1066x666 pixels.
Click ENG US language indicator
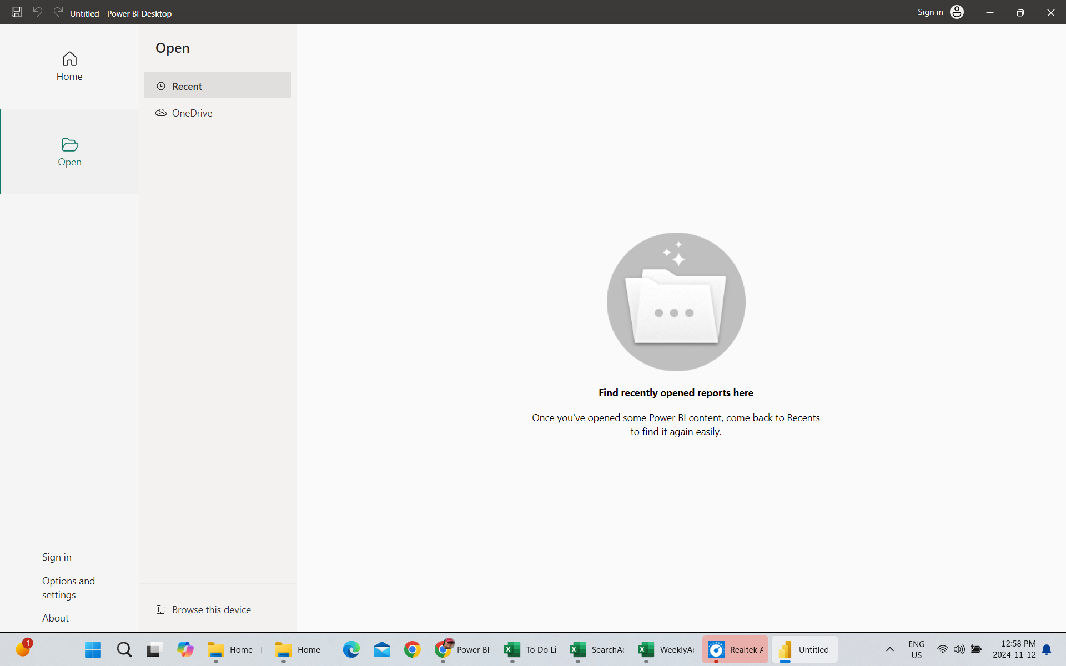pyautogui.click(x=916, y=649)
